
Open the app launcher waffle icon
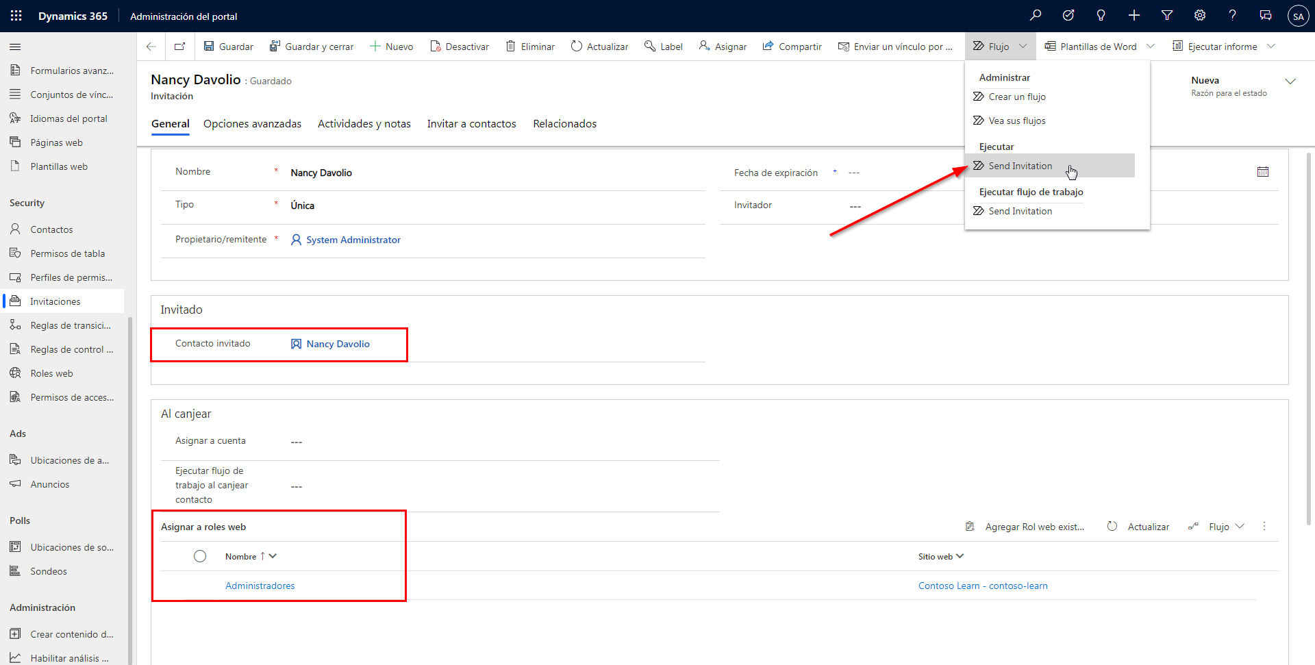click(x=16, y=16)
